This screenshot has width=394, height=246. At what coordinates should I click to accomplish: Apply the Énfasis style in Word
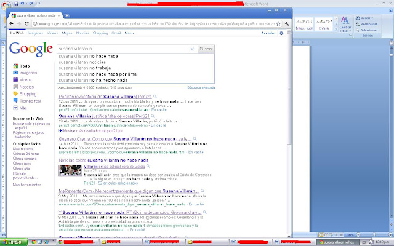tap(324, 24)
